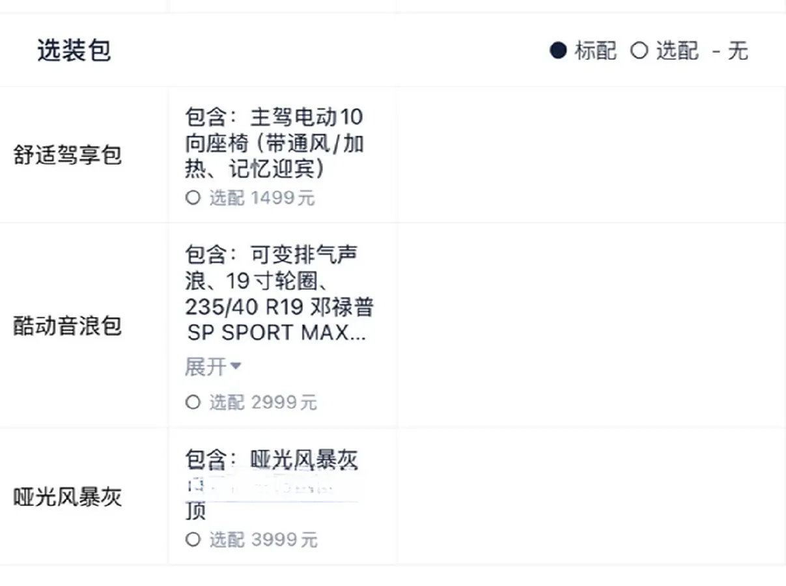Click the 包含：哑光风暴灰 description text

coord(272,461)
